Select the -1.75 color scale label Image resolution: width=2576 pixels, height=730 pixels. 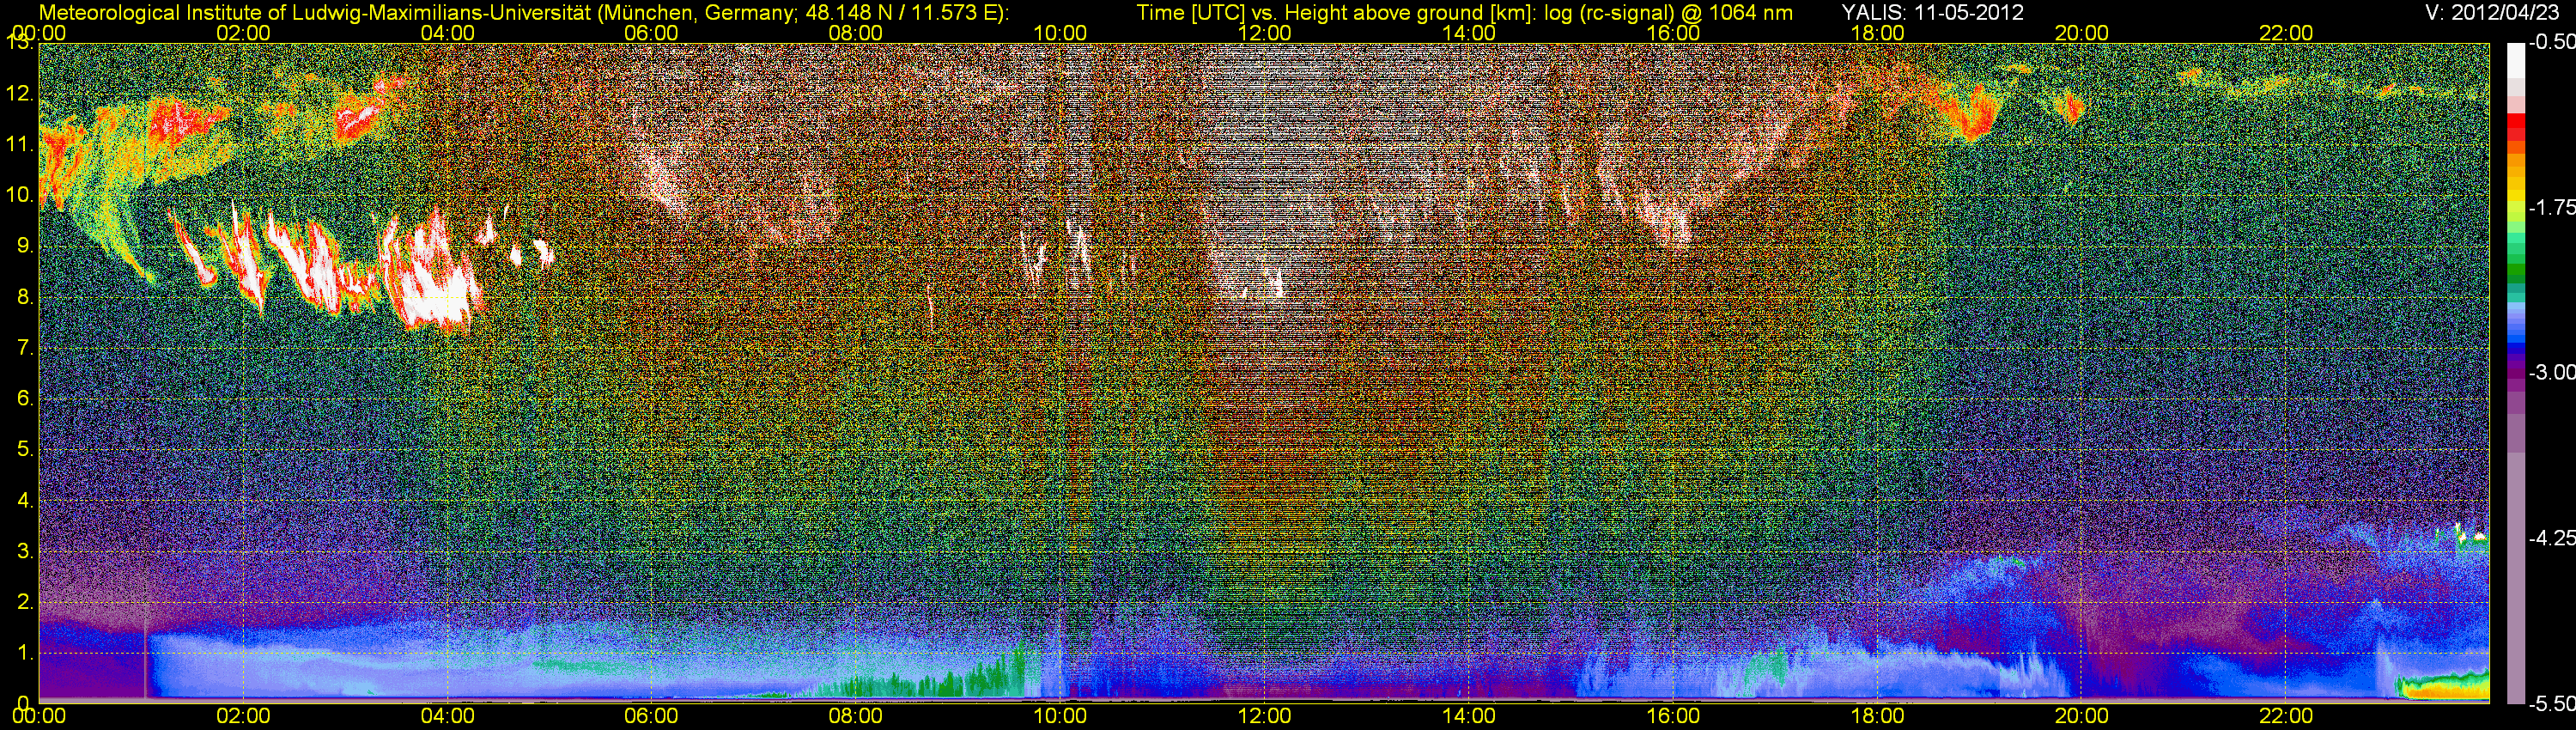(2551, 208)
